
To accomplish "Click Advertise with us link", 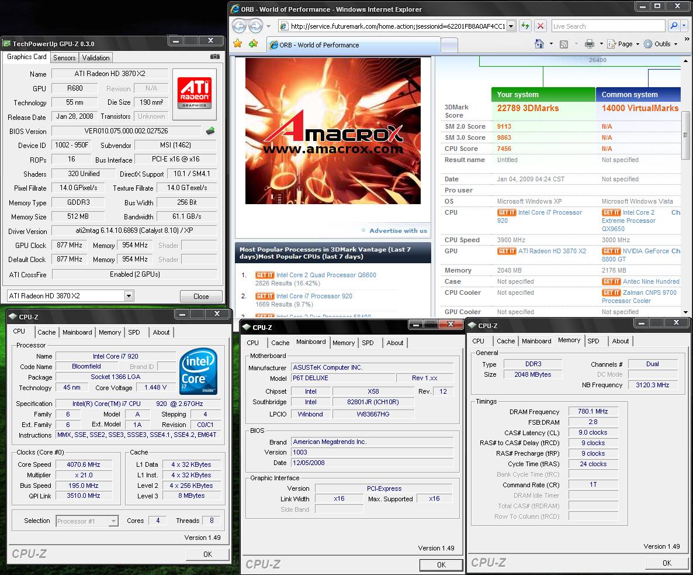I will point(398,230).
